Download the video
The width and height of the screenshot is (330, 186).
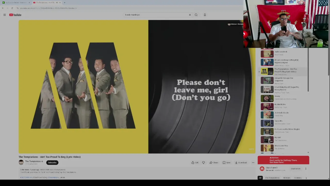241,162
